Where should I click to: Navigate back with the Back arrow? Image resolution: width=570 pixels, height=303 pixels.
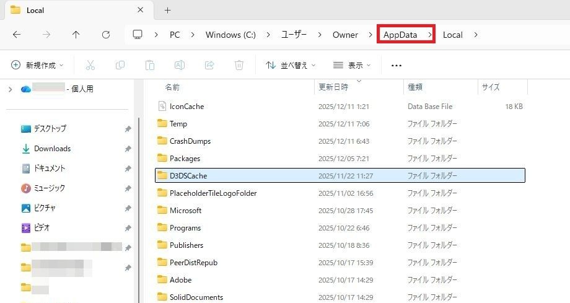click(17, 35)
